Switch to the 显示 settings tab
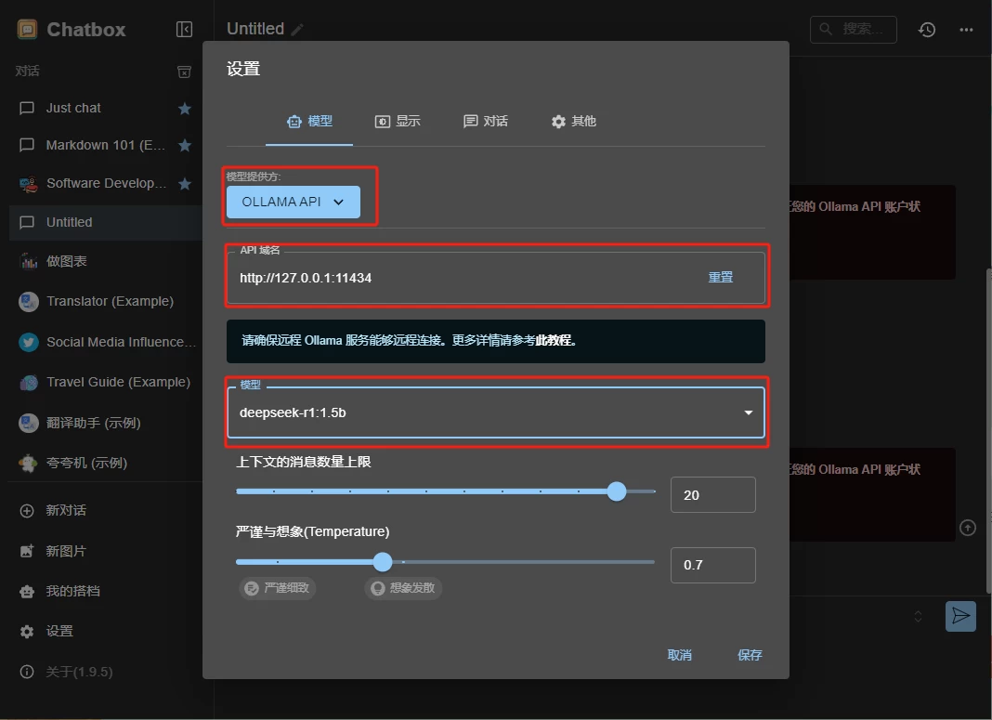 pos(398,122)
